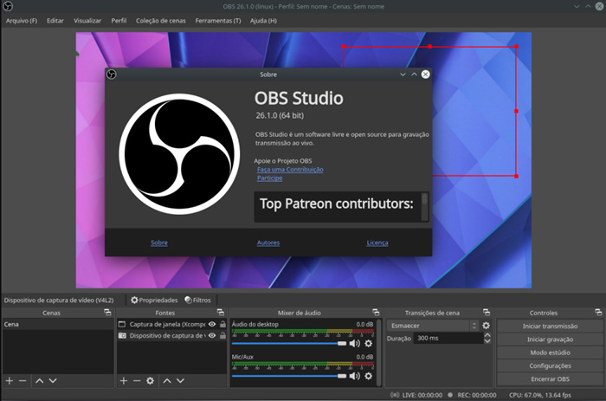
Task: Remove the selected source with minus icon
Action: click(x=136, y=380)
